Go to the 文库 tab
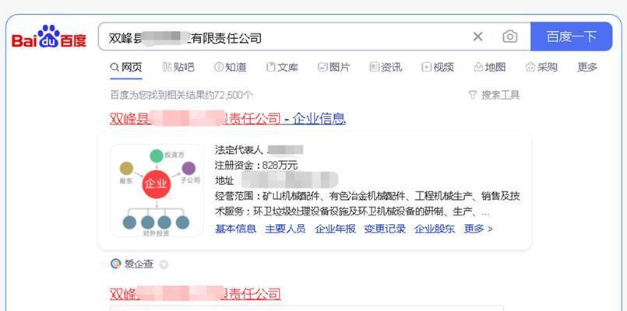Viewport: 627px width, 311px height. pos(282,67)
